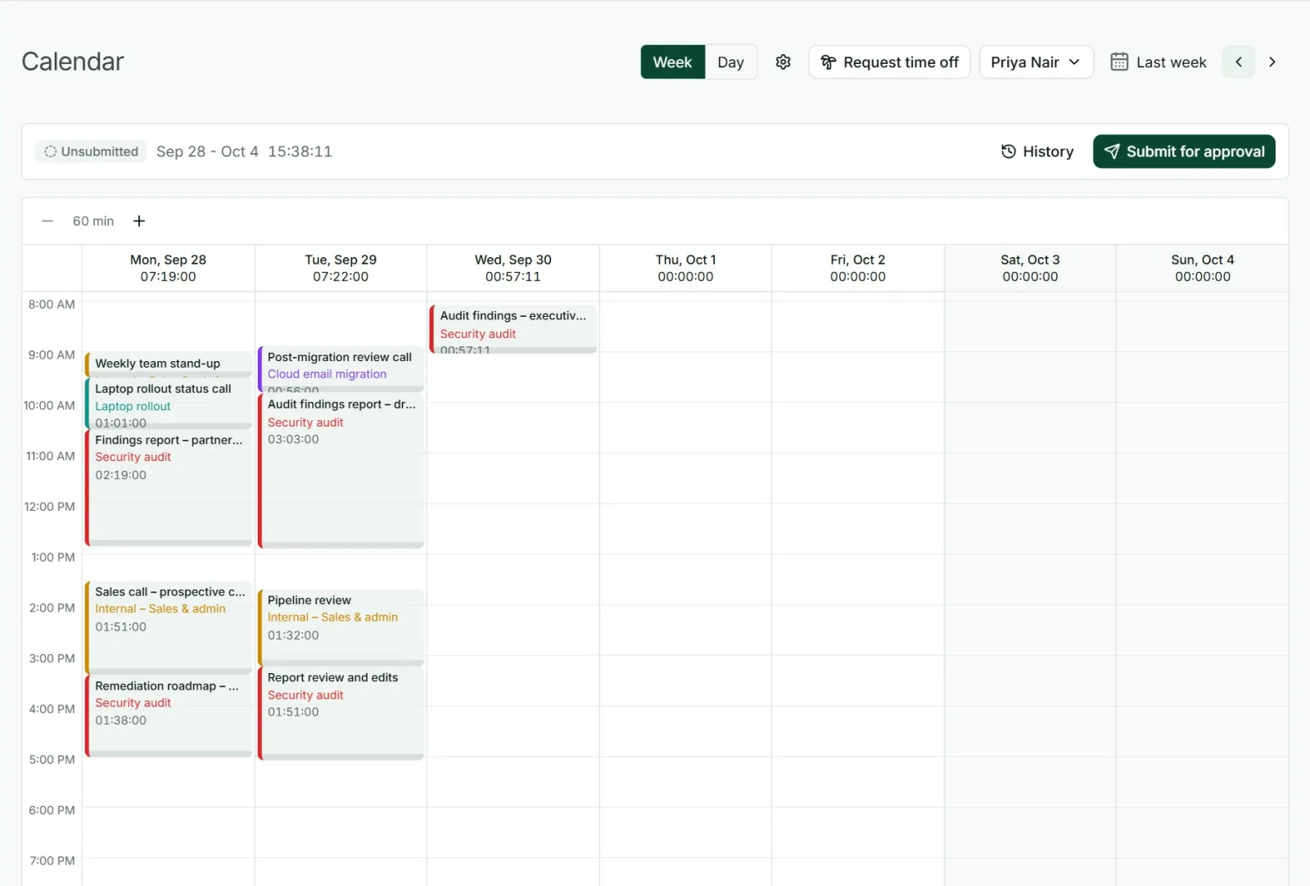Screen dimensions: 1310x886
Task: Click the 15:38:11 weekly total
Action: click(x=300, y=151)
